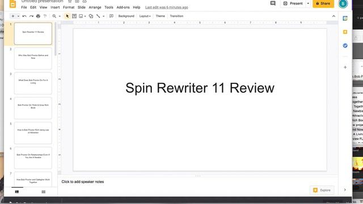Choose the line tool

tap(98, 16)
